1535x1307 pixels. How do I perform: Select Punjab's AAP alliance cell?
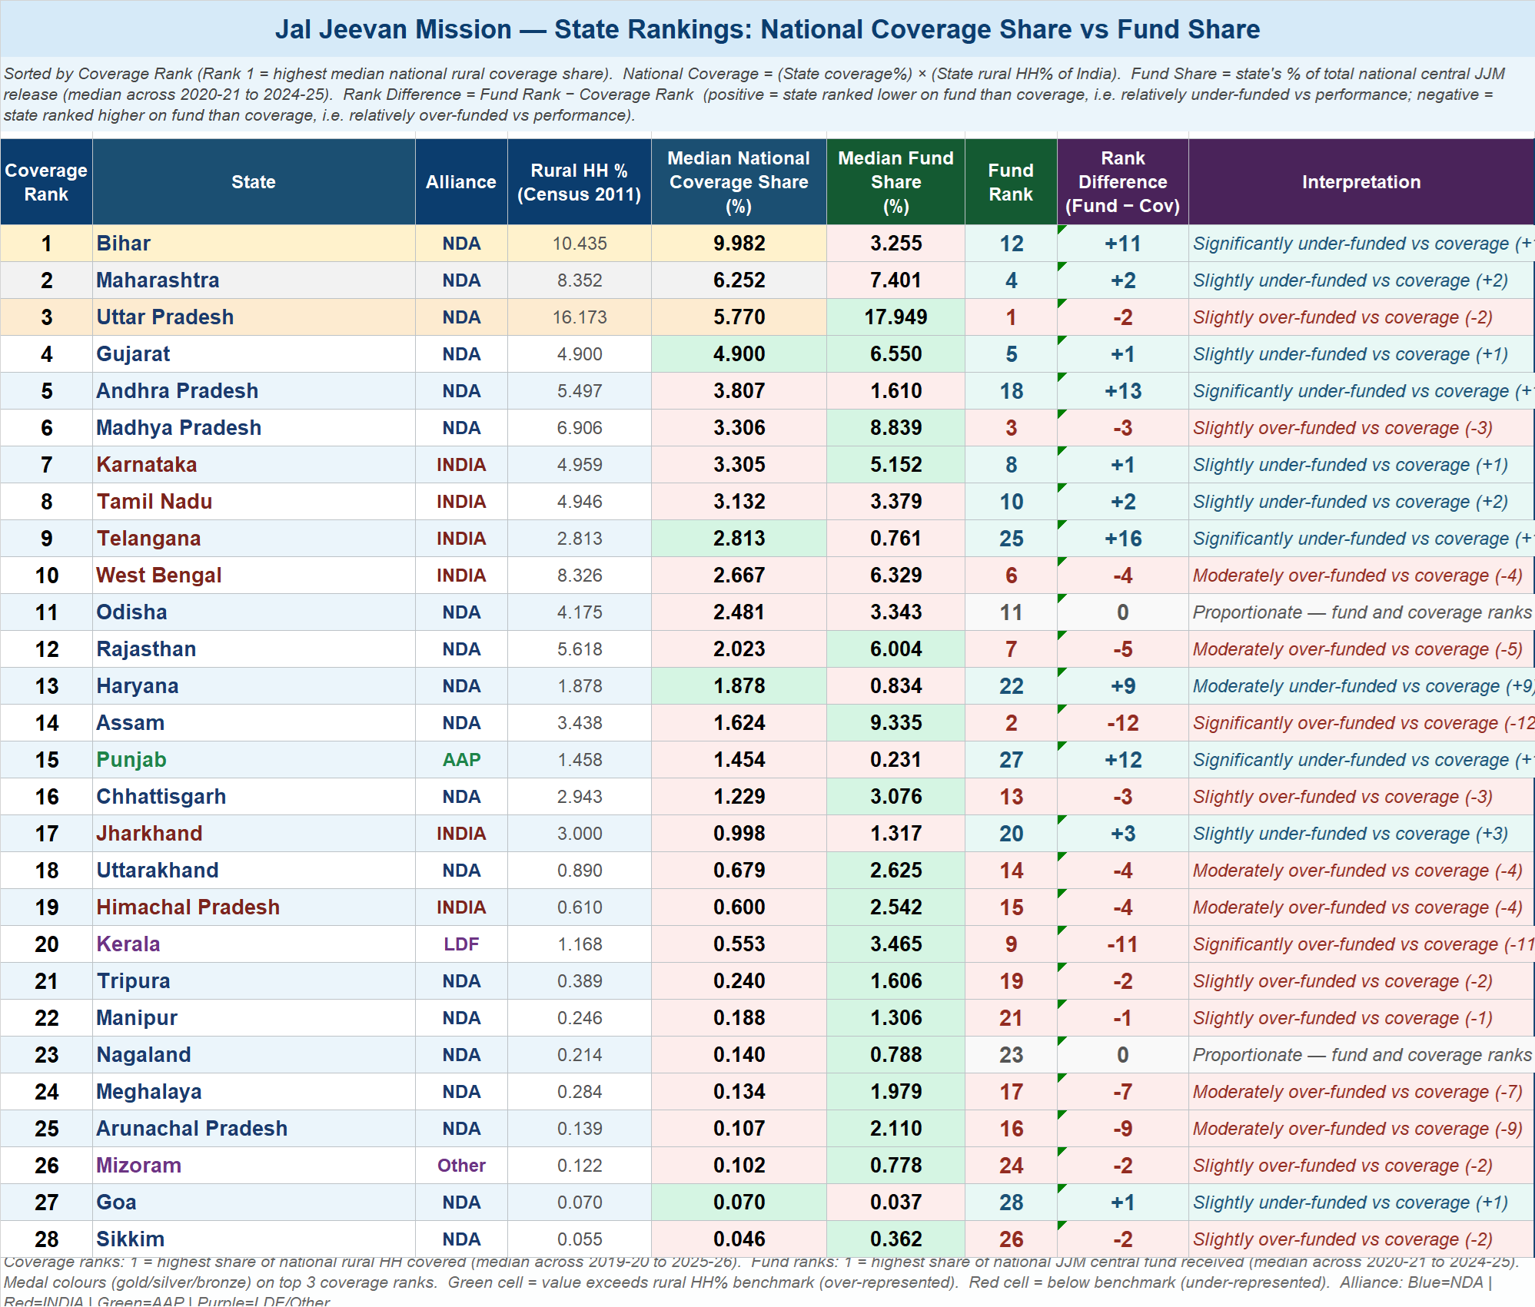click(461, 760)
